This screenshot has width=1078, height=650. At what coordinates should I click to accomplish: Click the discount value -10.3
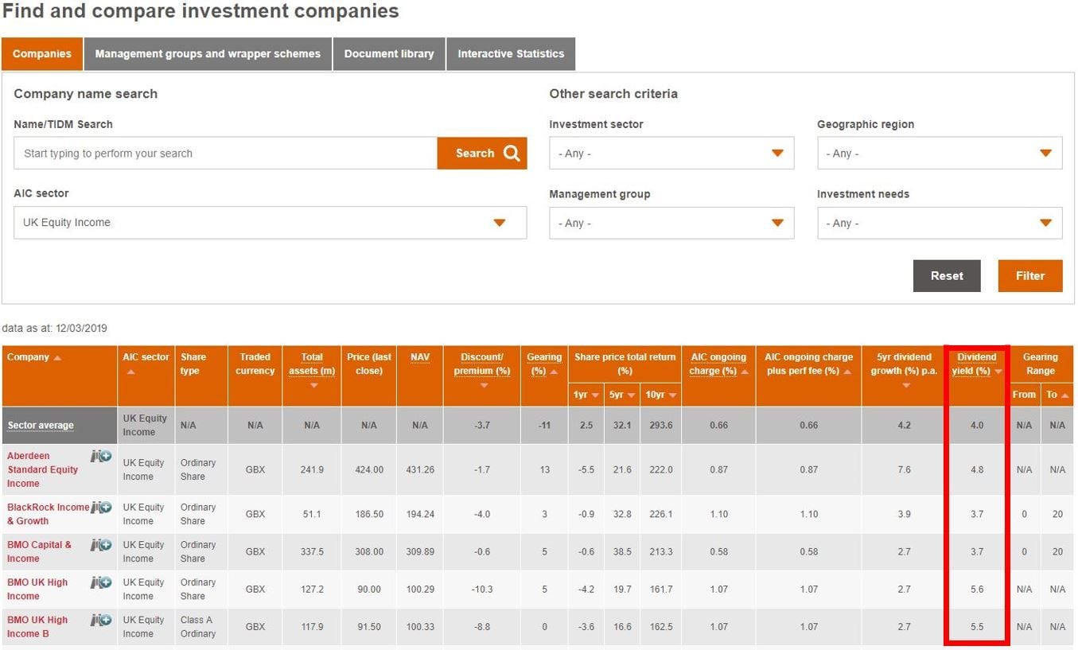pos(482,590)
